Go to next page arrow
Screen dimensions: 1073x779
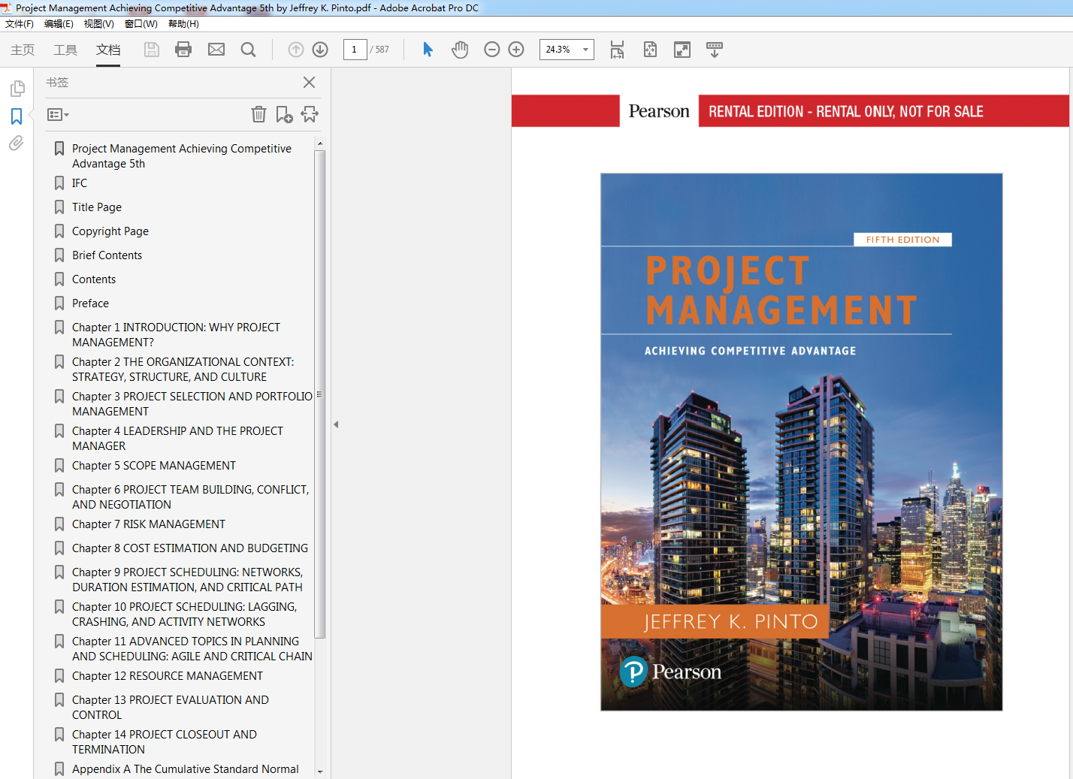point(320,50)
